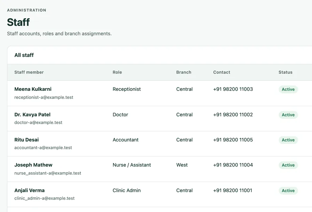312x212 pixels.
Task: Click the Clinic Admin role cell
Action: coord(126,190)
